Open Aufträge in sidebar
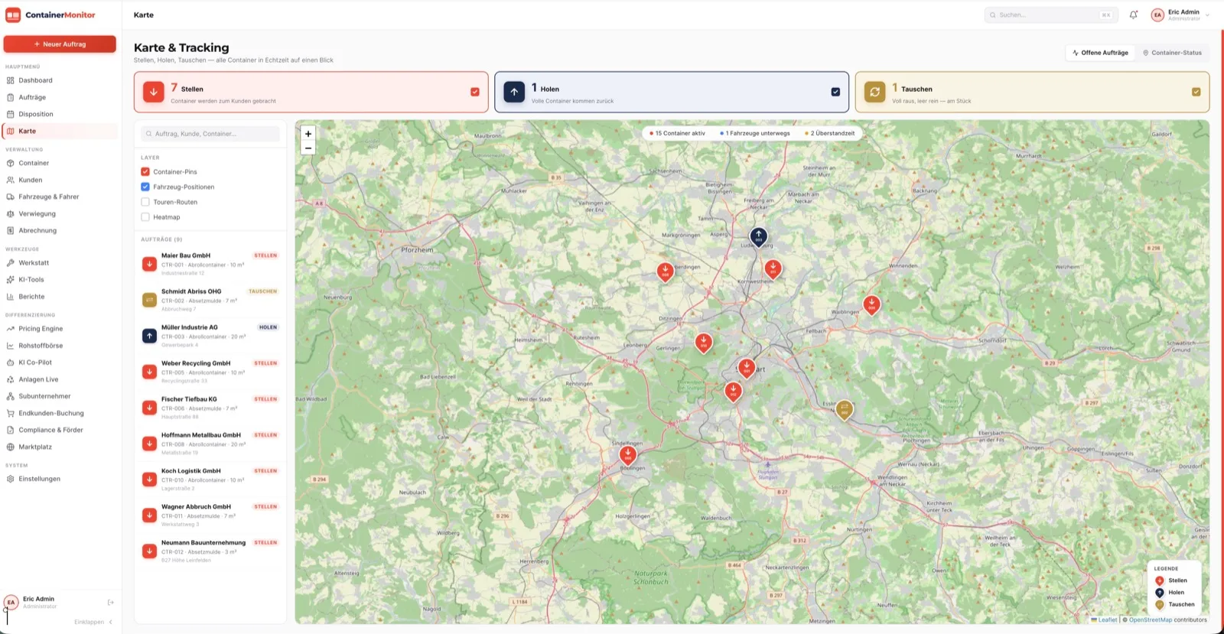This screenshot has width=1224, height=634. [x=60, y=97]
